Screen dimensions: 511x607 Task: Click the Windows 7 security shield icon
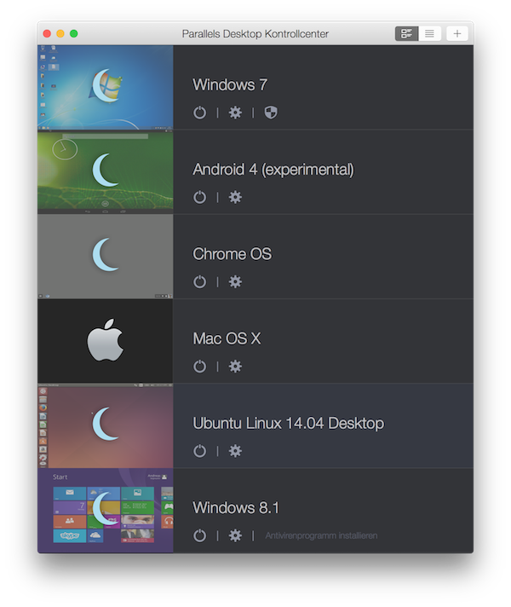pos(271,113)
